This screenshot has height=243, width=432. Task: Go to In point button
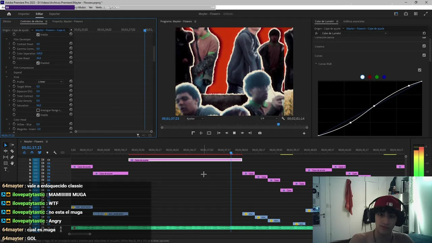219,133
